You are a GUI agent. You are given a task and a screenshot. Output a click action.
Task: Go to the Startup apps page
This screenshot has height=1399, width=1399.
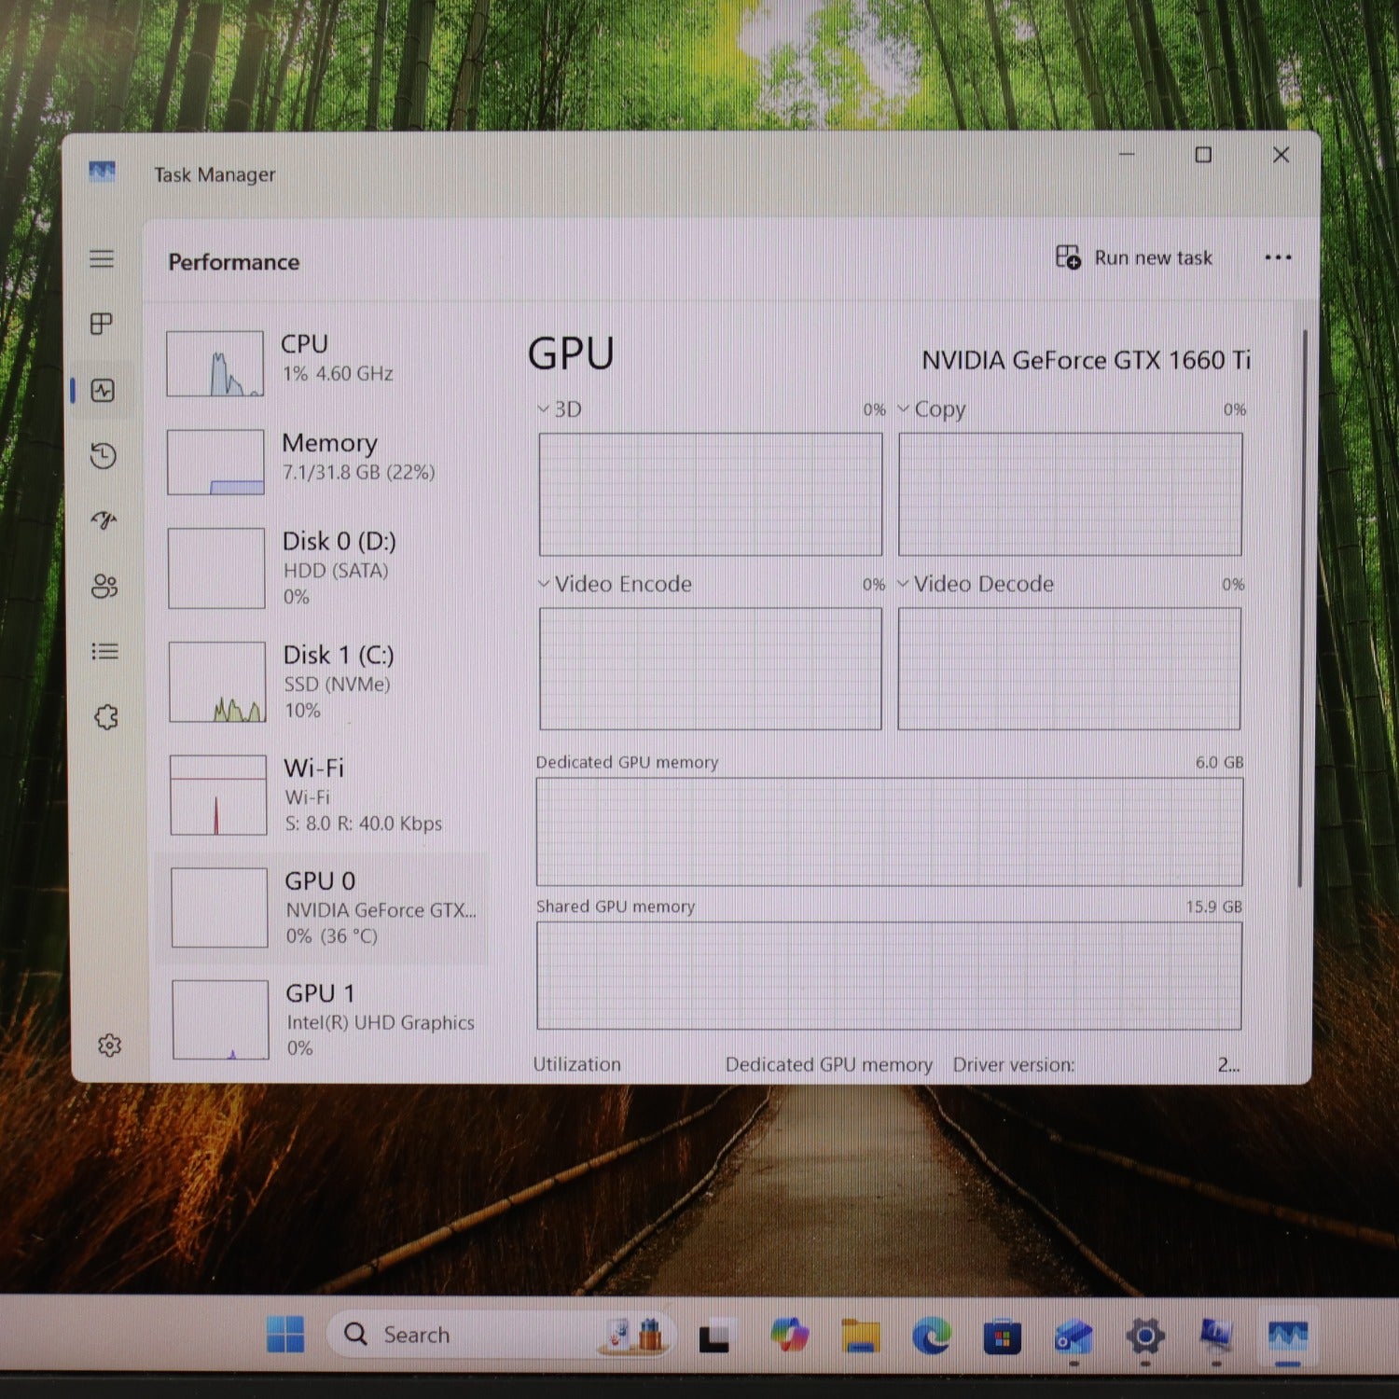point(104,520)
